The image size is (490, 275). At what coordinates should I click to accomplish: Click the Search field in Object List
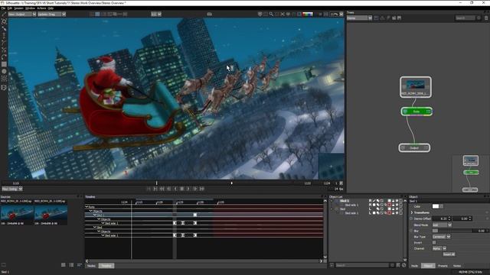pos(362,265)
